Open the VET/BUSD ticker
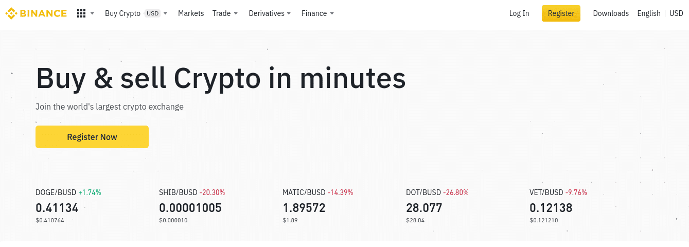The image size is (689, 247). [x=558, y=206]
